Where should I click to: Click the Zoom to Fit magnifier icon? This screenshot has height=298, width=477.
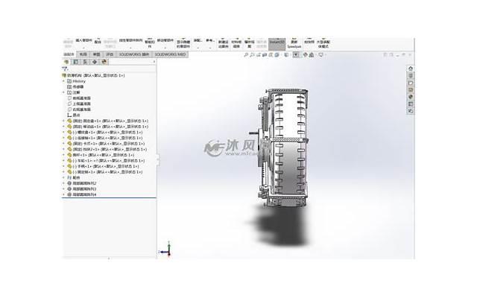(x=248, y=54)
